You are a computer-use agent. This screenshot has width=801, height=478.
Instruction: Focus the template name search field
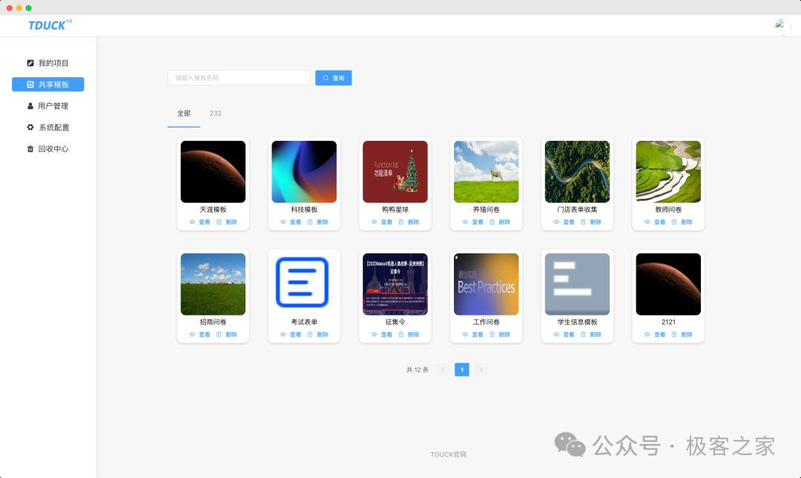pos(239,78)
